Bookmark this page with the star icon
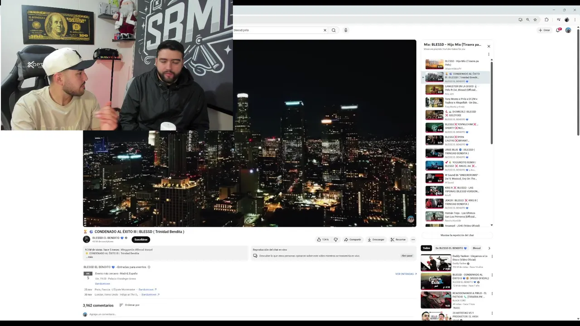Viewport: 580px width, 326px height. click(535, 19)
